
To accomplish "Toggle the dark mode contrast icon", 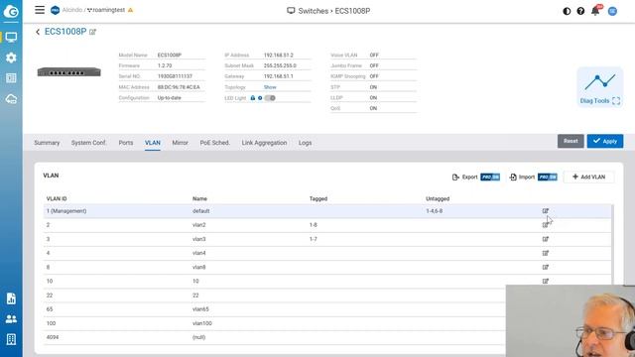I will pos(567,11).
